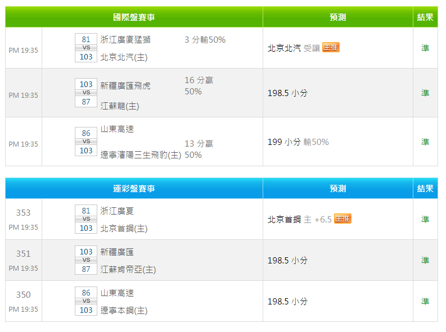
Task: Open the team name 江蘇肯帝亞(主)
Action: tap(128, 269)
